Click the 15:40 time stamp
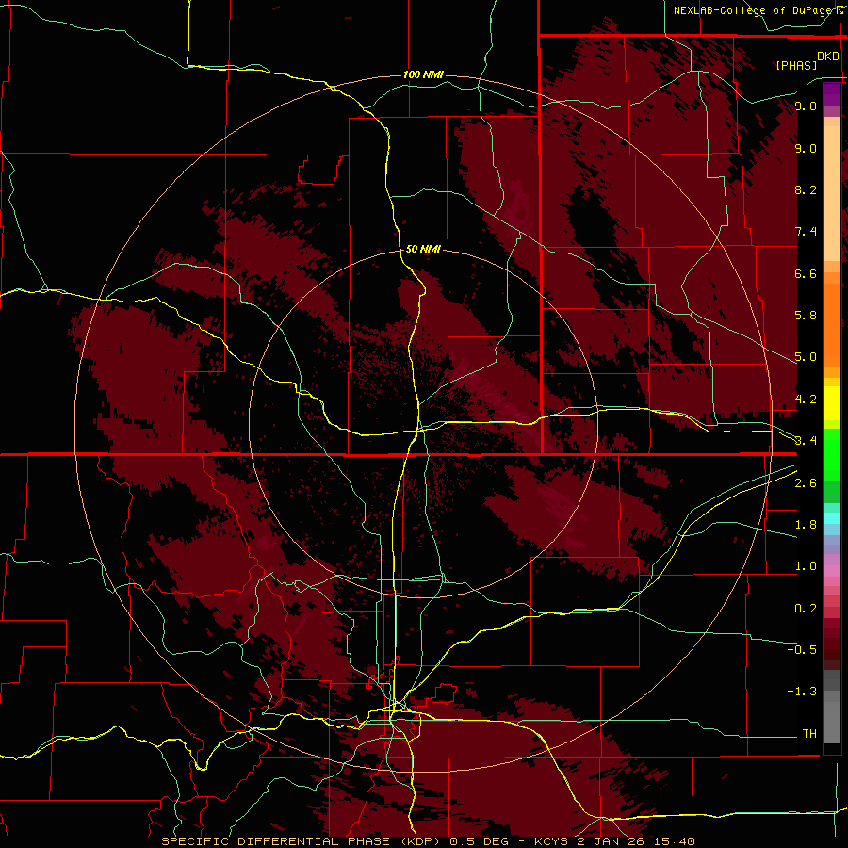 [675, 841]
